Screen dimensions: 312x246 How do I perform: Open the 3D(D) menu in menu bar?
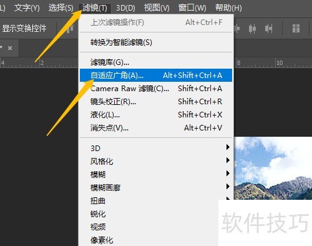click(125, 8)
